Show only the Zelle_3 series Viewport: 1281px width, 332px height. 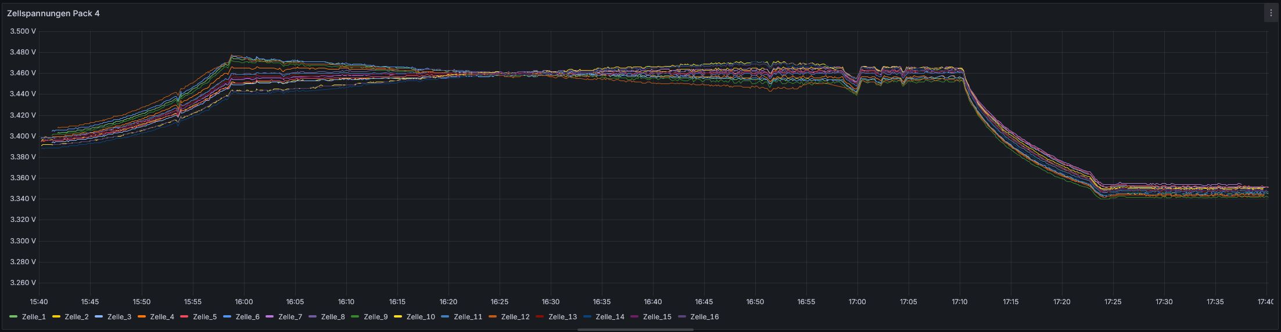tap(119, 317)
